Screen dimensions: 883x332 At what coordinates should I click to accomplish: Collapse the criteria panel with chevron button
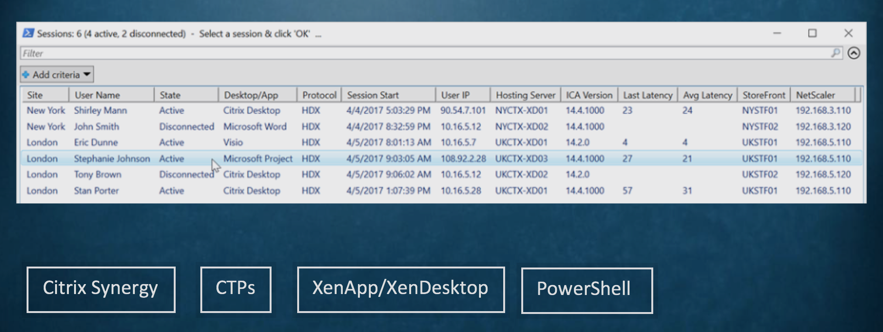(854, 53)
